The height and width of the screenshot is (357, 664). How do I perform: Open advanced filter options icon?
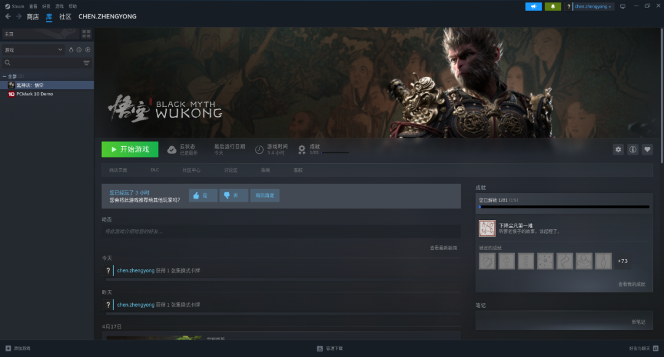pyautogui.click(x=87, y=63)
